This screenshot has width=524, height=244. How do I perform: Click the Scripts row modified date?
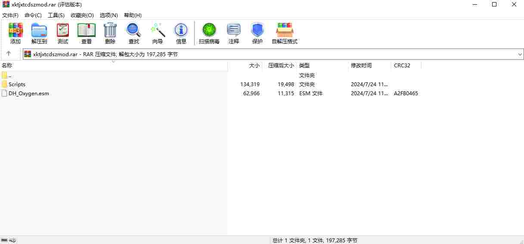coord(369,84)
